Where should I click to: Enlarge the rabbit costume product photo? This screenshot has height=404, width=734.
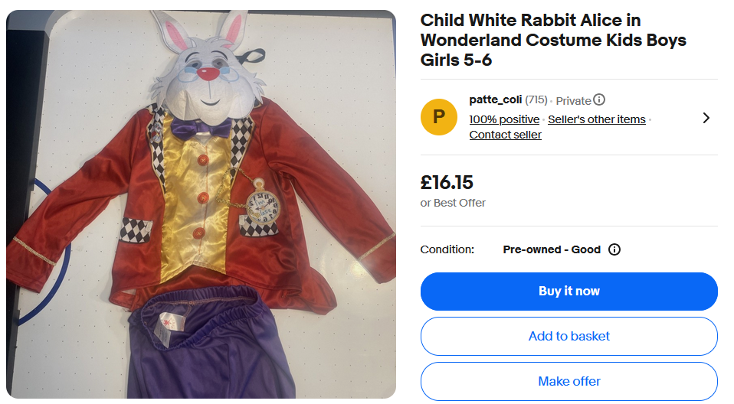coord(201,204)
